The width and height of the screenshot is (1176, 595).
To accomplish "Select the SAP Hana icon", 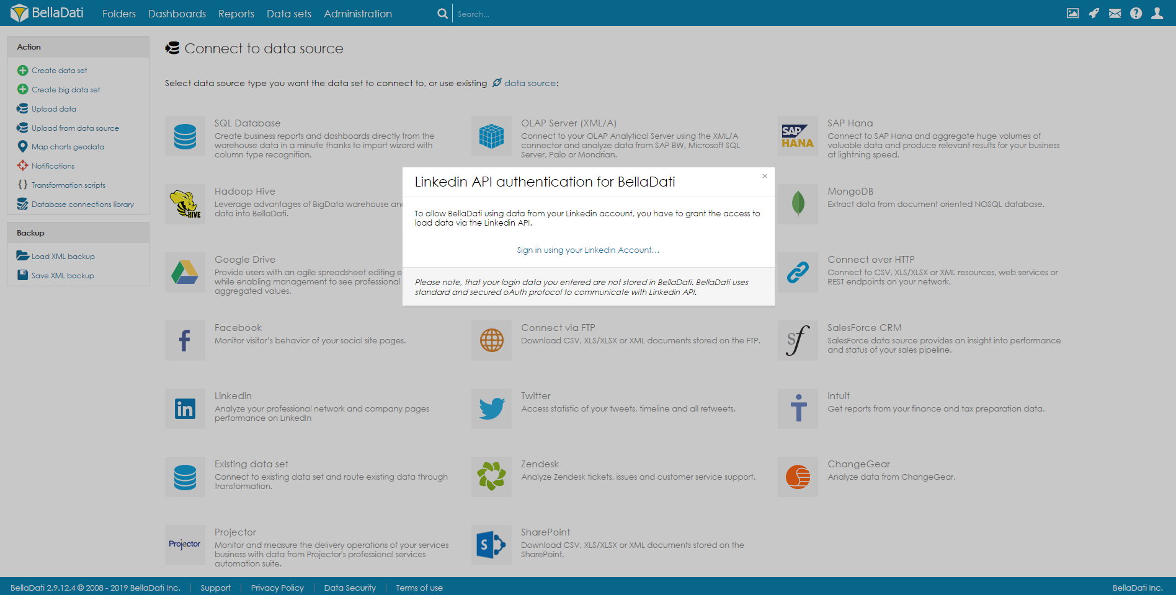I will (x=798, y=136).
